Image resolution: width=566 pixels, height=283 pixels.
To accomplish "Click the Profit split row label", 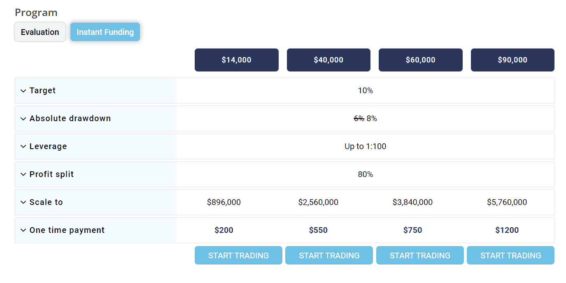I will pos(51,175).
